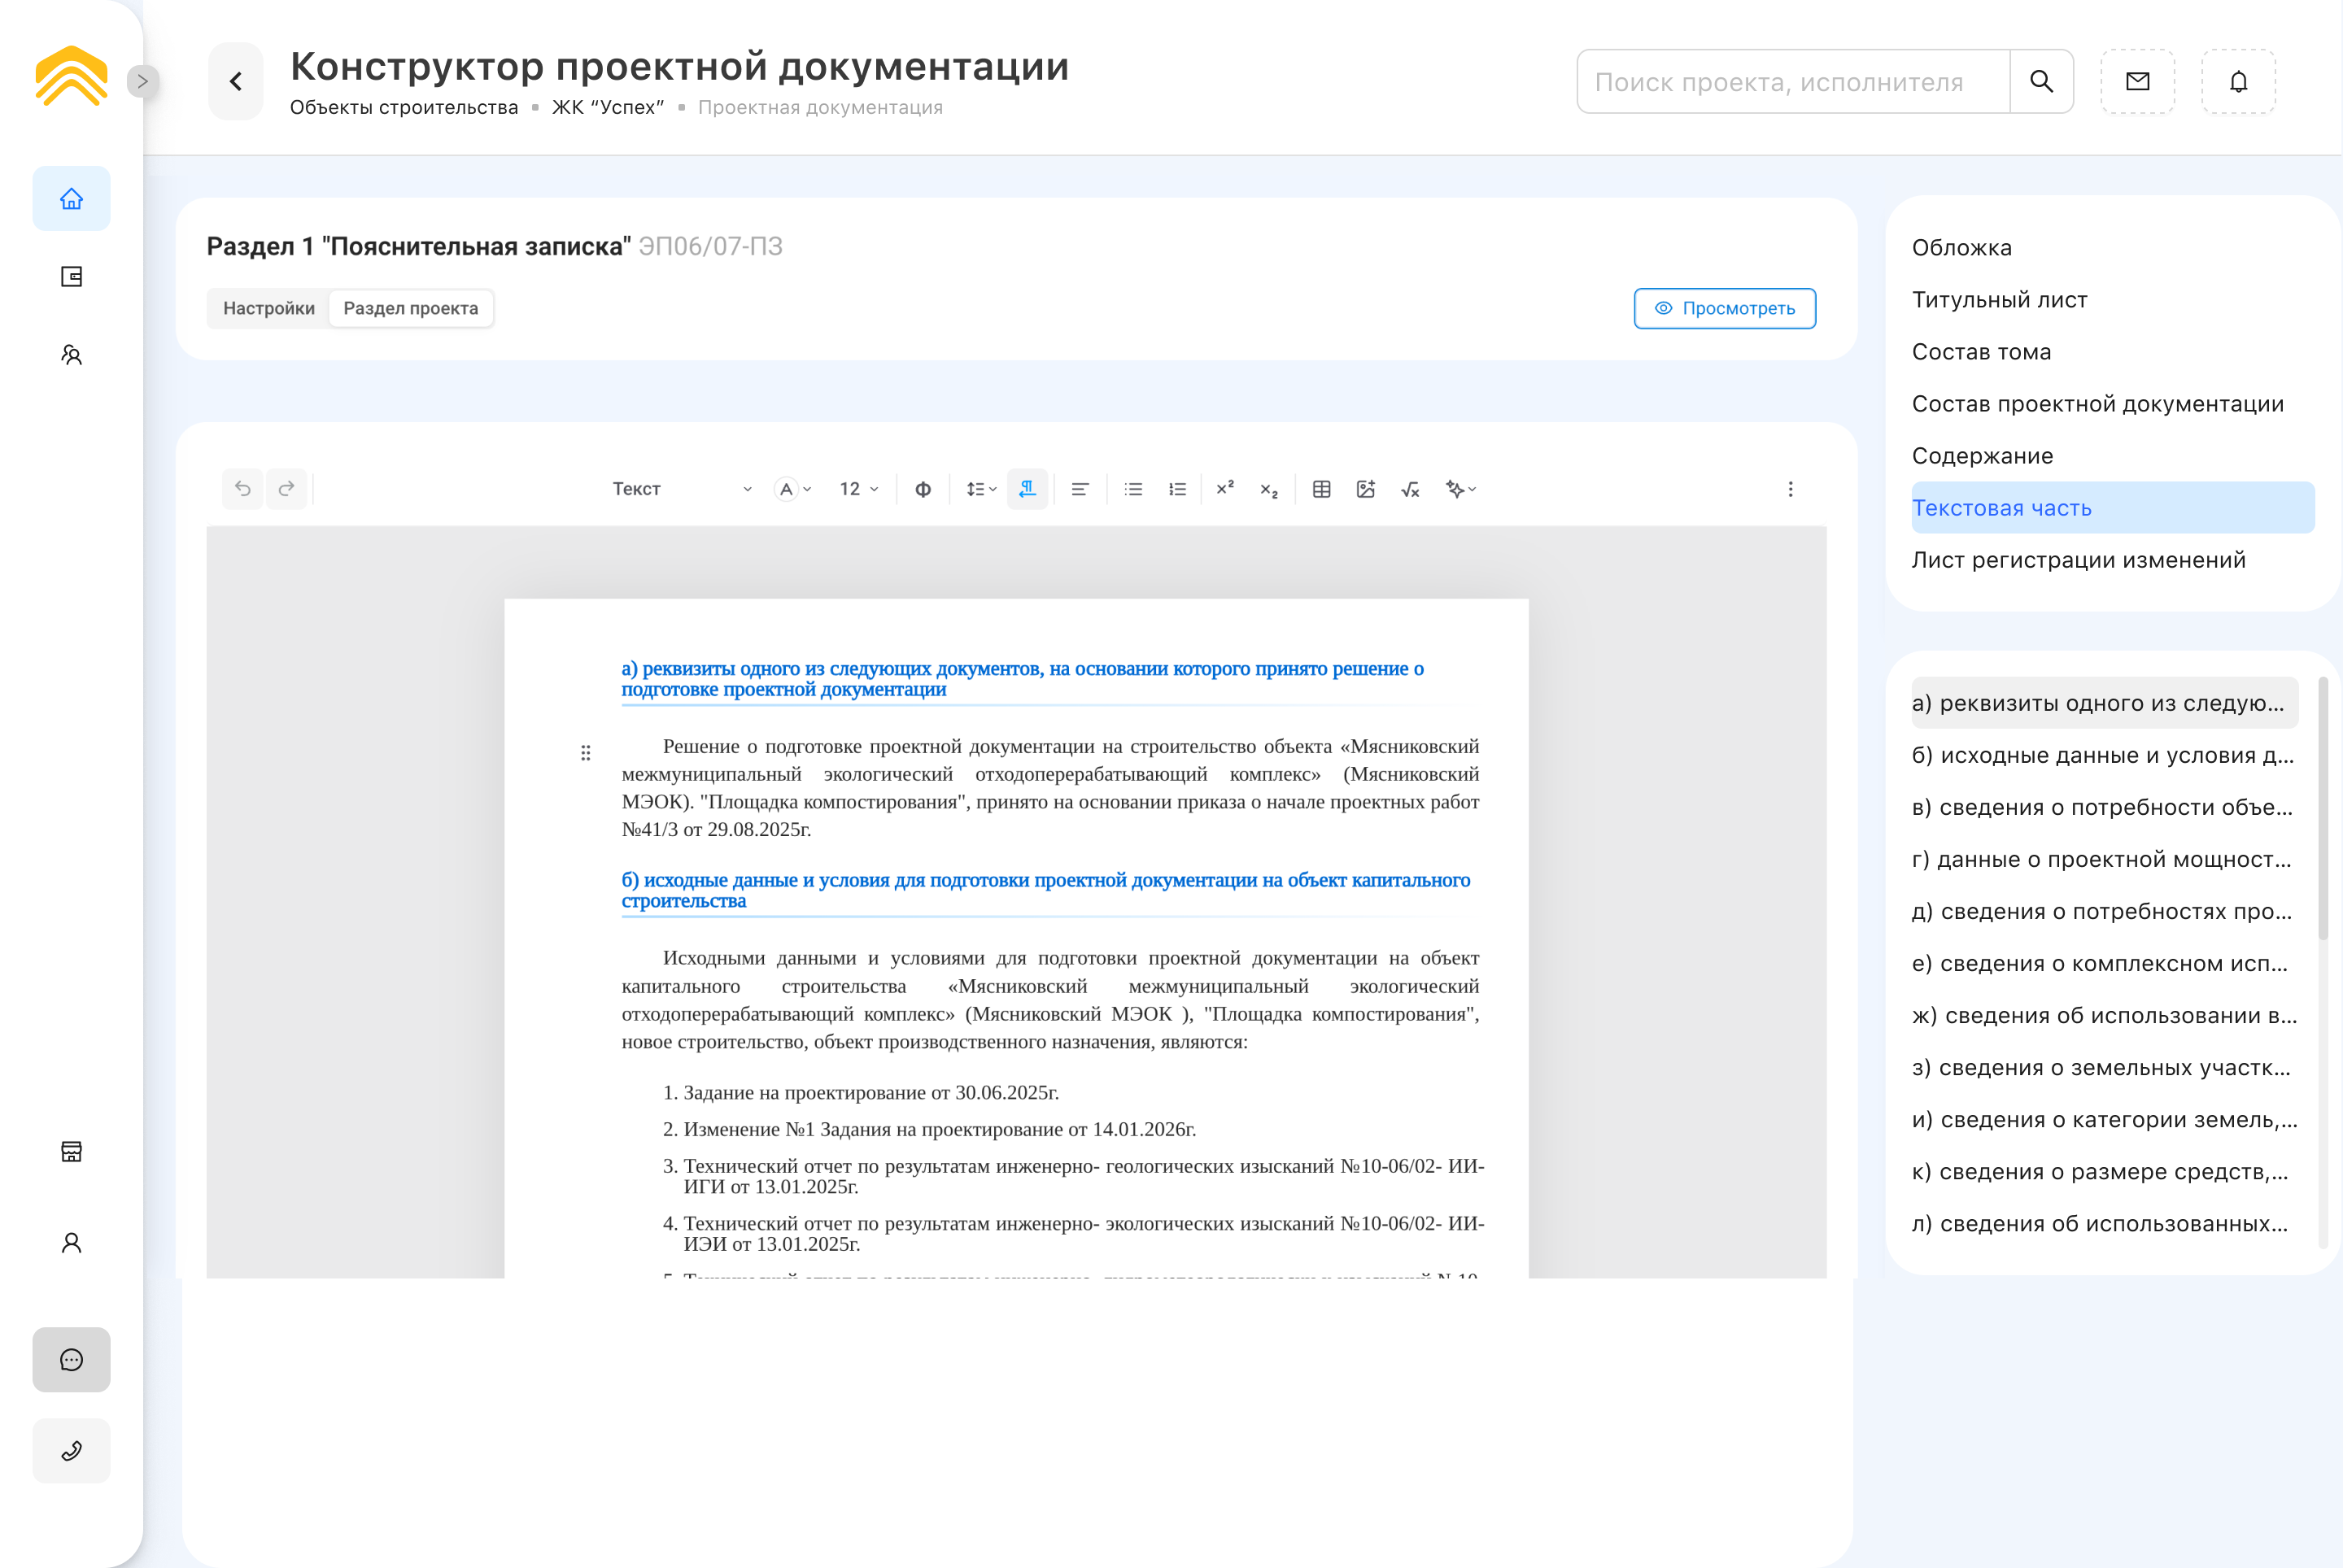The width and height of the screenshot is (2343, 1568).
Task: Click the undo arrow in the editor toolbar
Action: point(242,489)
